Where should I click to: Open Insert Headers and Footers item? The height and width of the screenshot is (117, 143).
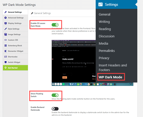click(113, 68)
